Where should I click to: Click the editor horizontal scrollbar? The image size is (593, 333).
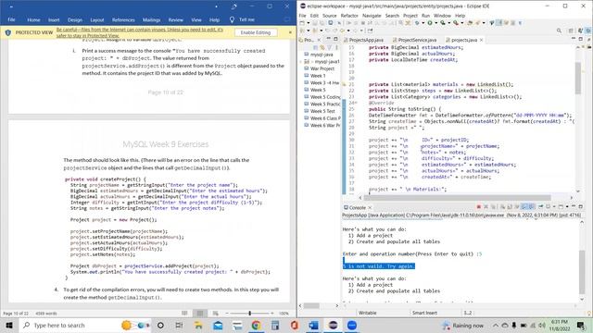[457, 197]
